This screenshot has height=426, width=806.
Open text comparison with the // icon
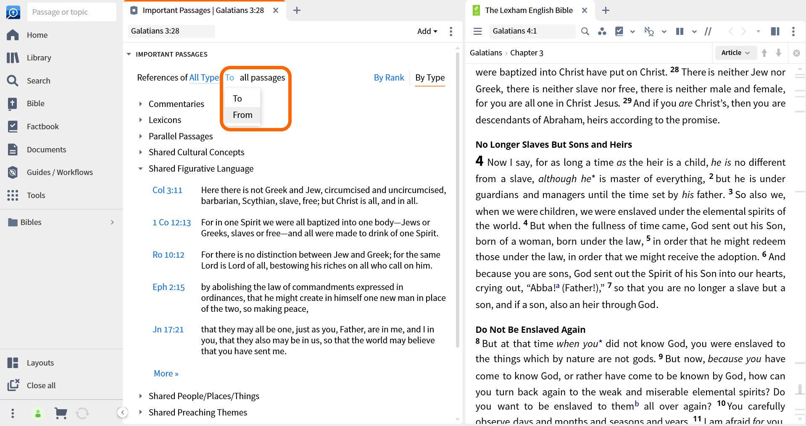point(708,31)
